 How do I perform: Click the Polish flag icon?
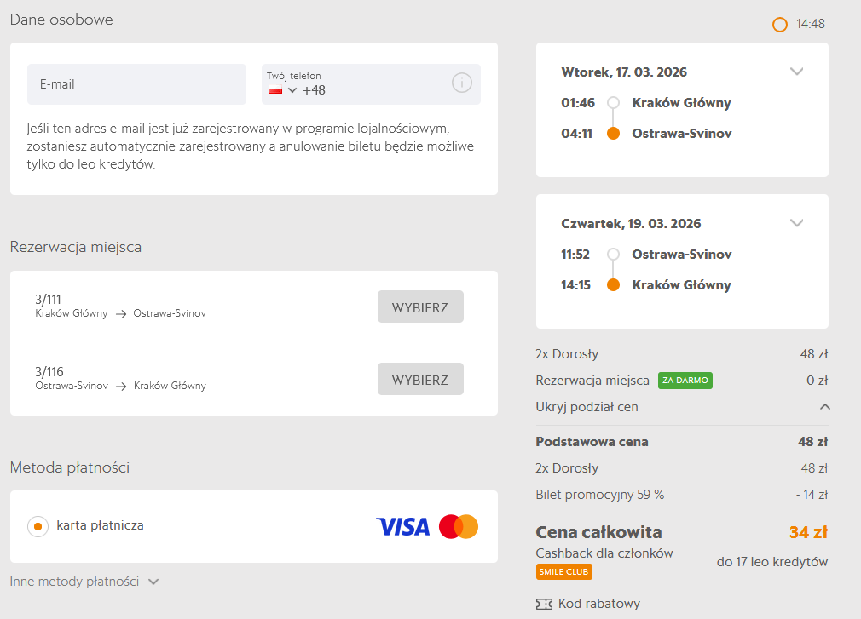point(275,90)
